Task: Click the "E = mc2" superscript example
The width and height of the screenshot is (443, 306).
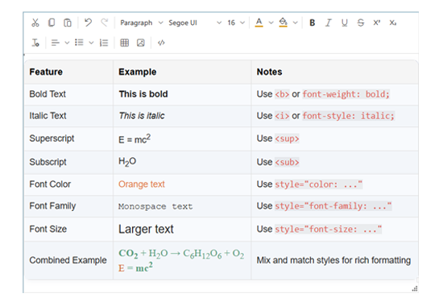Action: [135, 139]
